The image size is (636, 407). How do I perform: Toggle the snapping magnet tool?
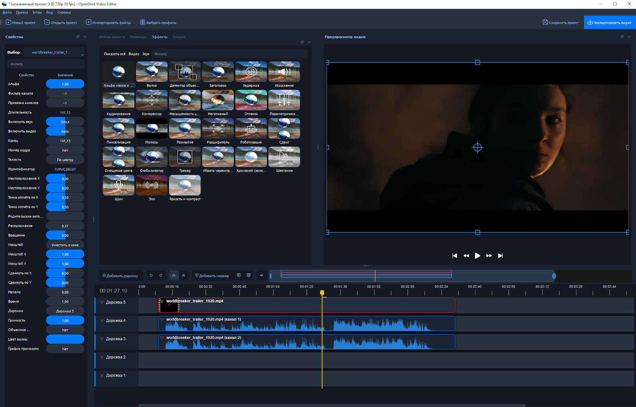click(x=174, y=275)
